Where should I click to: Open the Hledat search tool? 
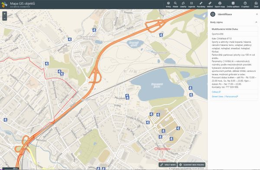click(x=175, y=4)
